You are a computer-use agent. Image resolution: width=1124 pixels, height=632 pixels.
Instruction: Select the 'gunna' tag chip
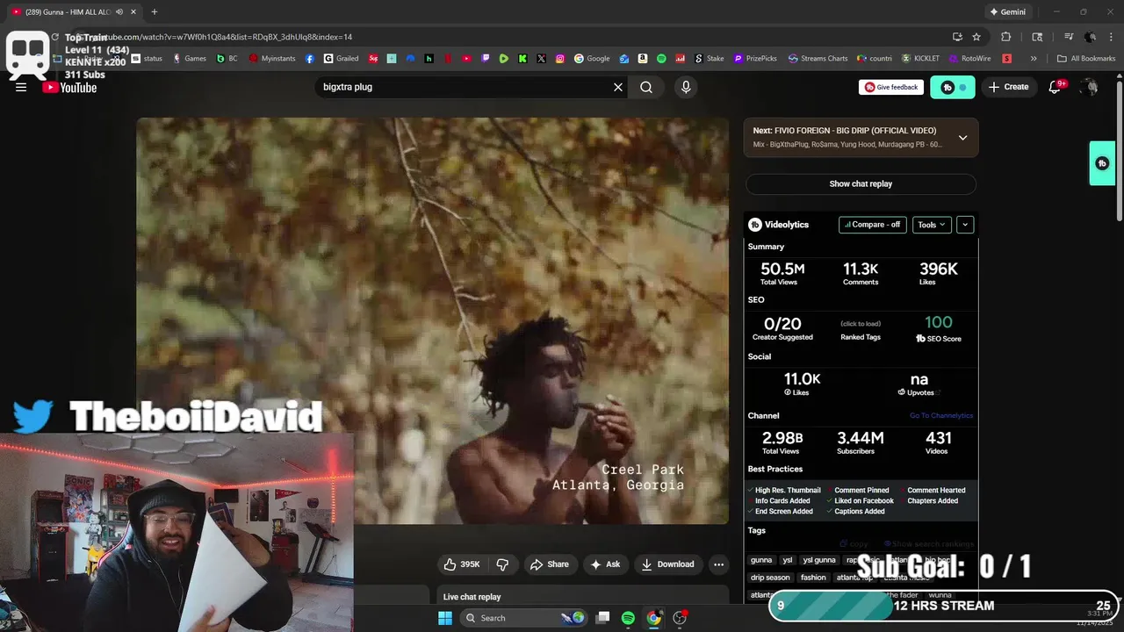pyautogui.click(x=761, y=560)
